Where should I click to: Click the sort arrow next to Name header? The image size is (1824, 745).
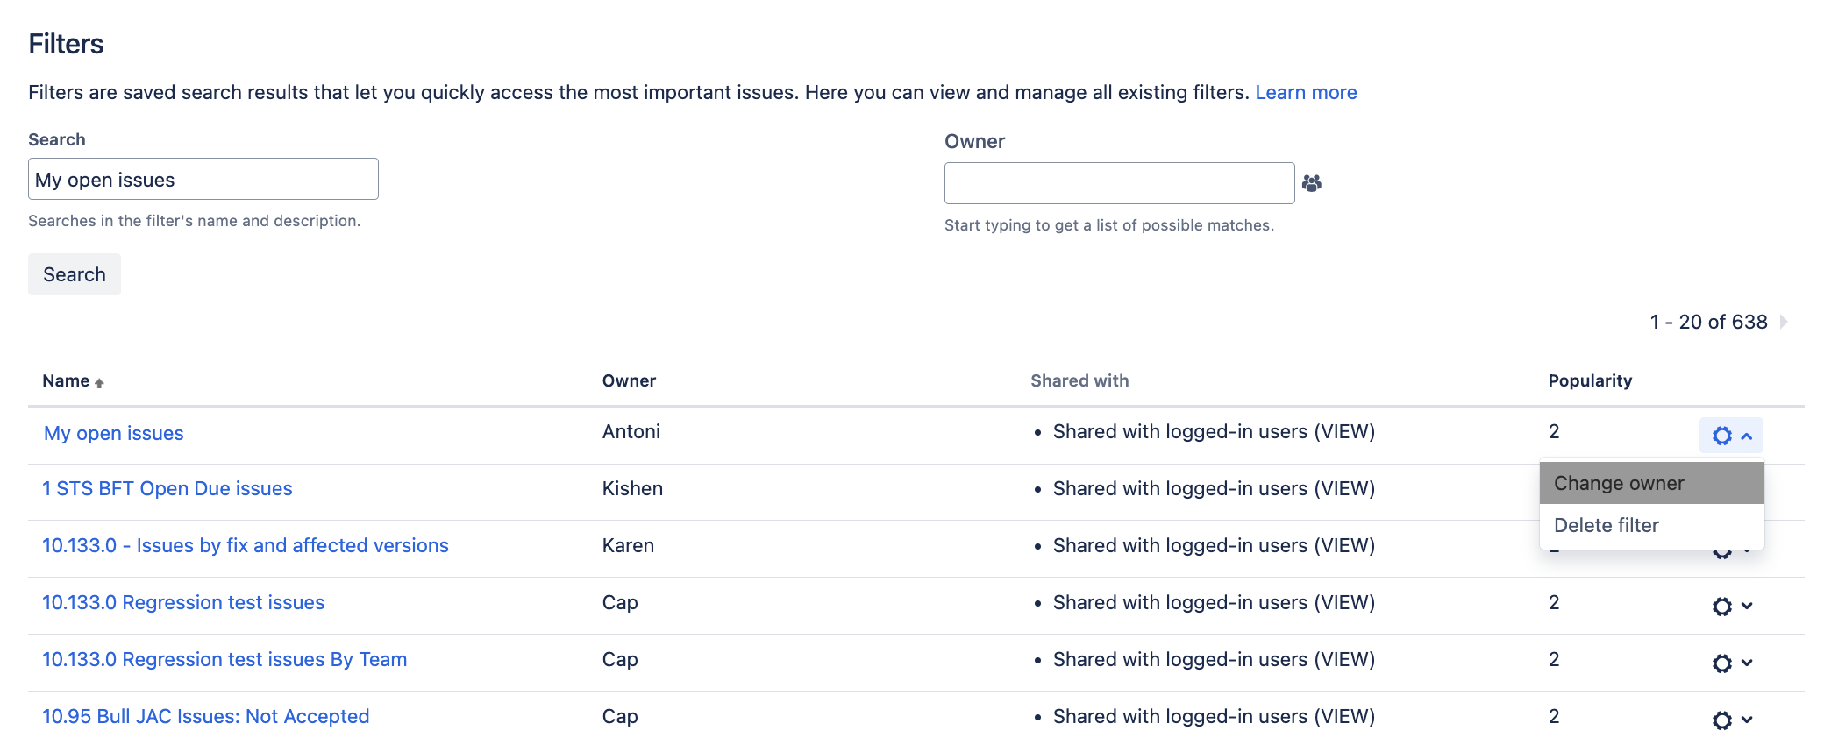point(99,382)
